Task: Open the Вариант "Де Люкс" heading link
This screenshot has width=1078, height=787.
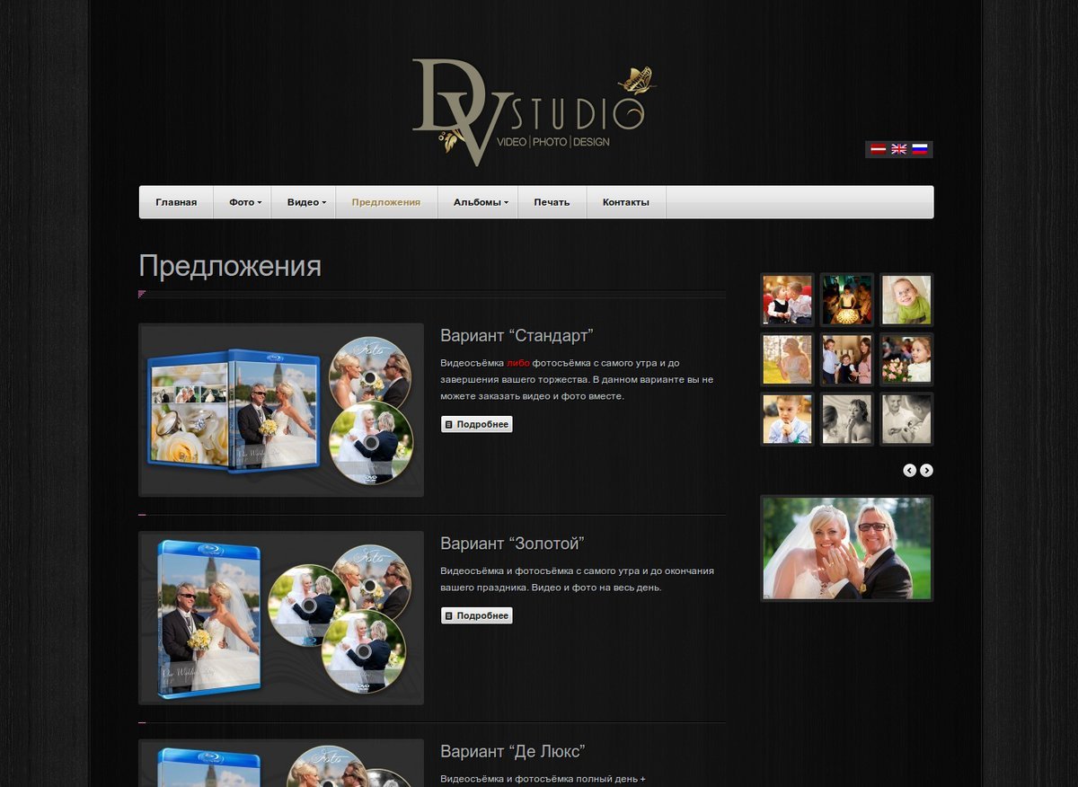Action: pyautogui.click(x=512, y=751)
